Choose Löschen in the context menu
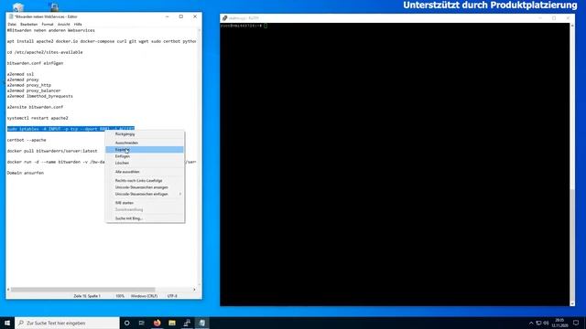The height and width of the screenshot is (329, 586). pos(145,163)
